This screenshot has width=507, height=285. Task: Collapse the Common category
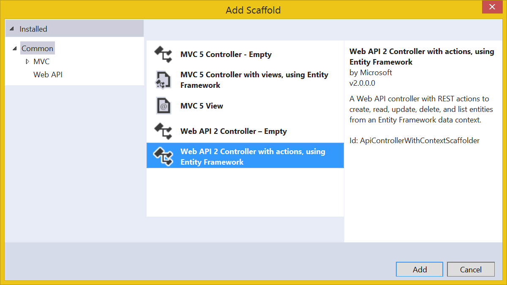click(x=14, y=48)
